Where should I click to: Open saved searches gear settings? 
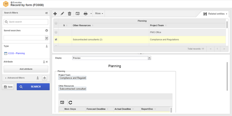pos(47,31)
